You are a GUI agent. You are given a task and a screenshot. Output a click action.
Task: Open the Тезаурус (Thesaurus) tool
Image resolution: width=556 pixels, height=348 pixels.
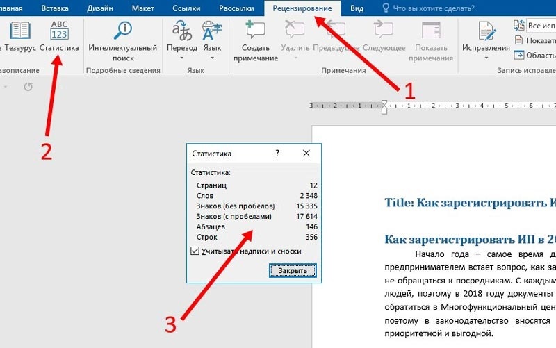tap(20, 36)
